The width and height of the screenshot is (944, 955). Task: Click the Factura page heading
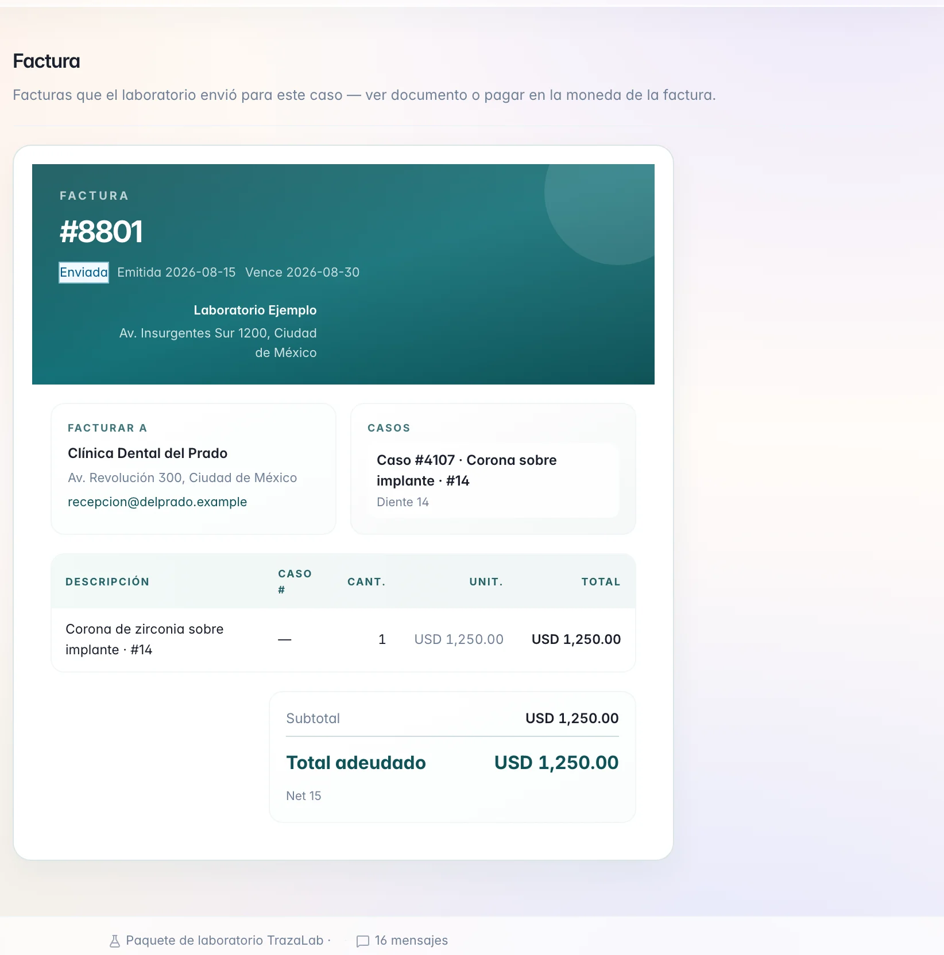[x=47, y=61]
